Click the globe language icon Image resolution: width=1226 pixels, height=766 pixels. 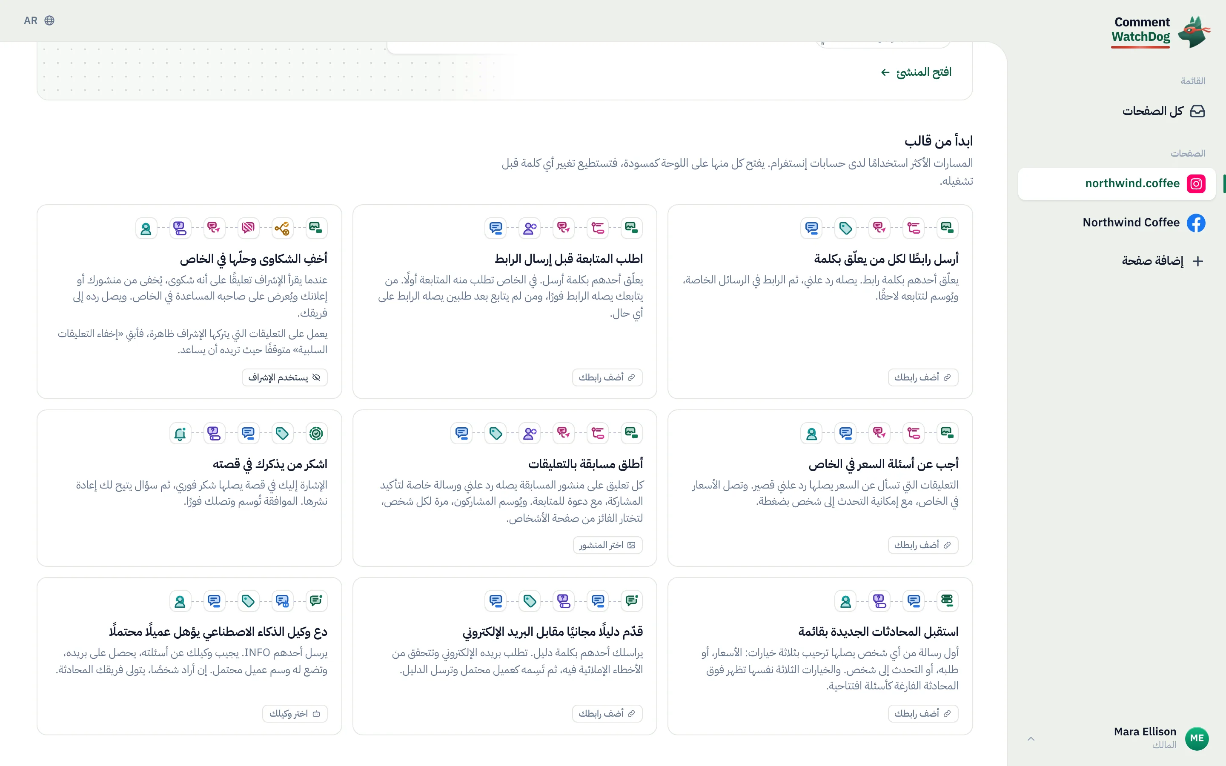[x=49, y=20]
